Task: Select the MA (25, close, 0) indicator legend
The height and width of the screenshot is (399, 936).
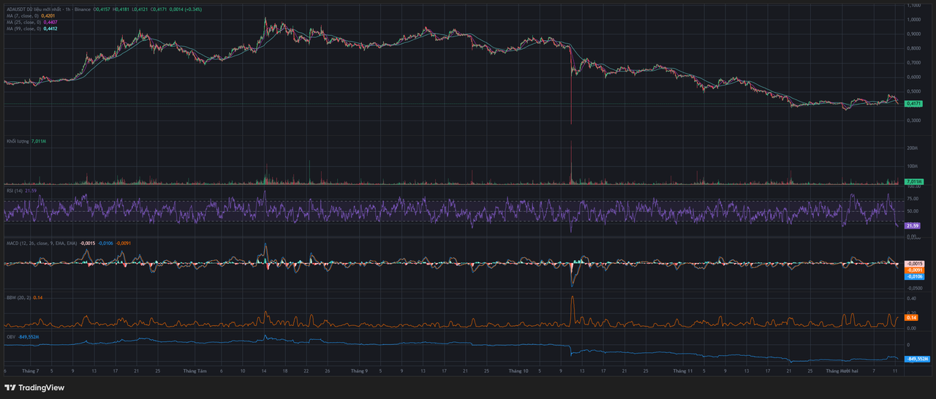Action: point(23,22)
